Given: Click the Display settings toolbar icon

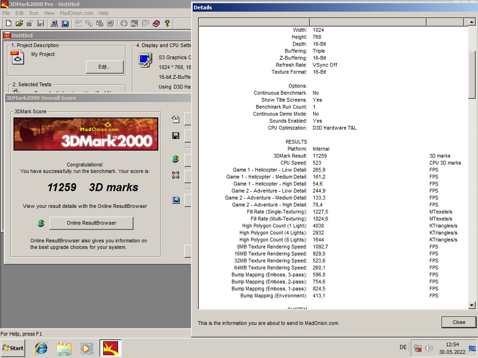Looking at the screenshot, I should click(111, 23).
